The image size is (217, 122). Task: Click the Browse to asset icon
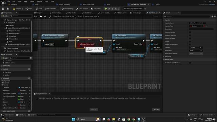(8, 9)
